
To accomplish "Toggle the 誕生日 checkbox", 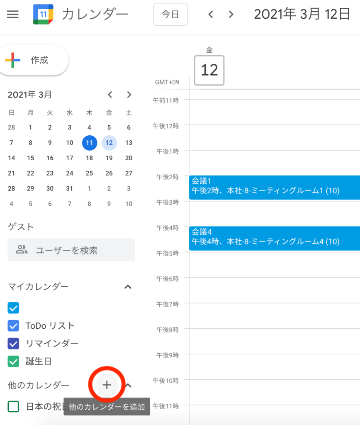I will (x=13, y=361).
